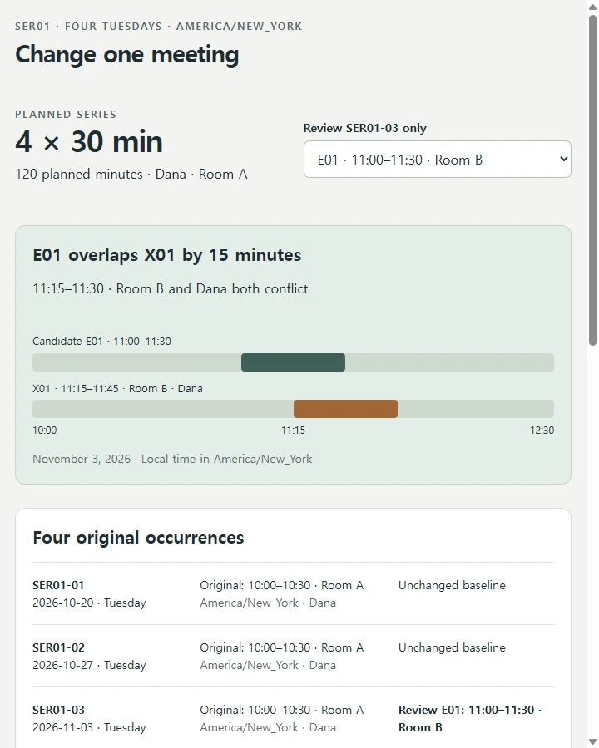Click the 'X01 · 11:15–11:45 · Room B · Dana' label
The width and height of the screenshot is (599, 748).
point(117,388)
